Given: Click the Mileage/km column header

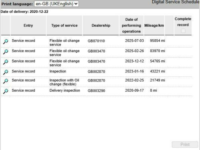Looking at the screenshot, I should [x=154, y=25].
